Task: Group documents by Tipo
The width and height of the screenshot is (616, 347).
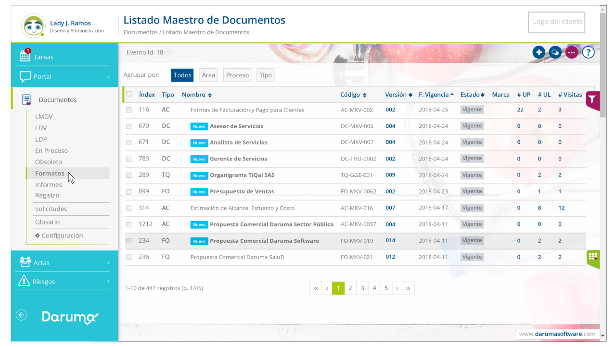Action: coord(266,75)
